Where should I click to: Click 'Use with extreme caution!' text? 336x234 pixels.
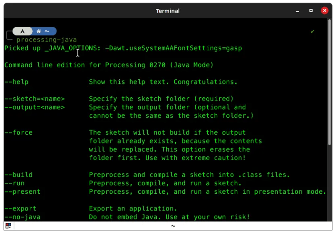(x=195, y=158)
